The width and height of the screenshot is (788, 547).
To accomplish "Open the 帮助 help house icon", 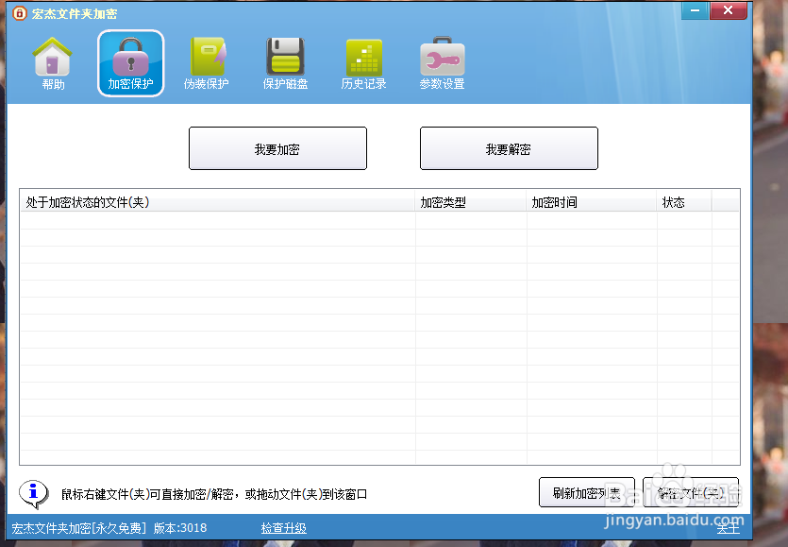I will point(53,63).
